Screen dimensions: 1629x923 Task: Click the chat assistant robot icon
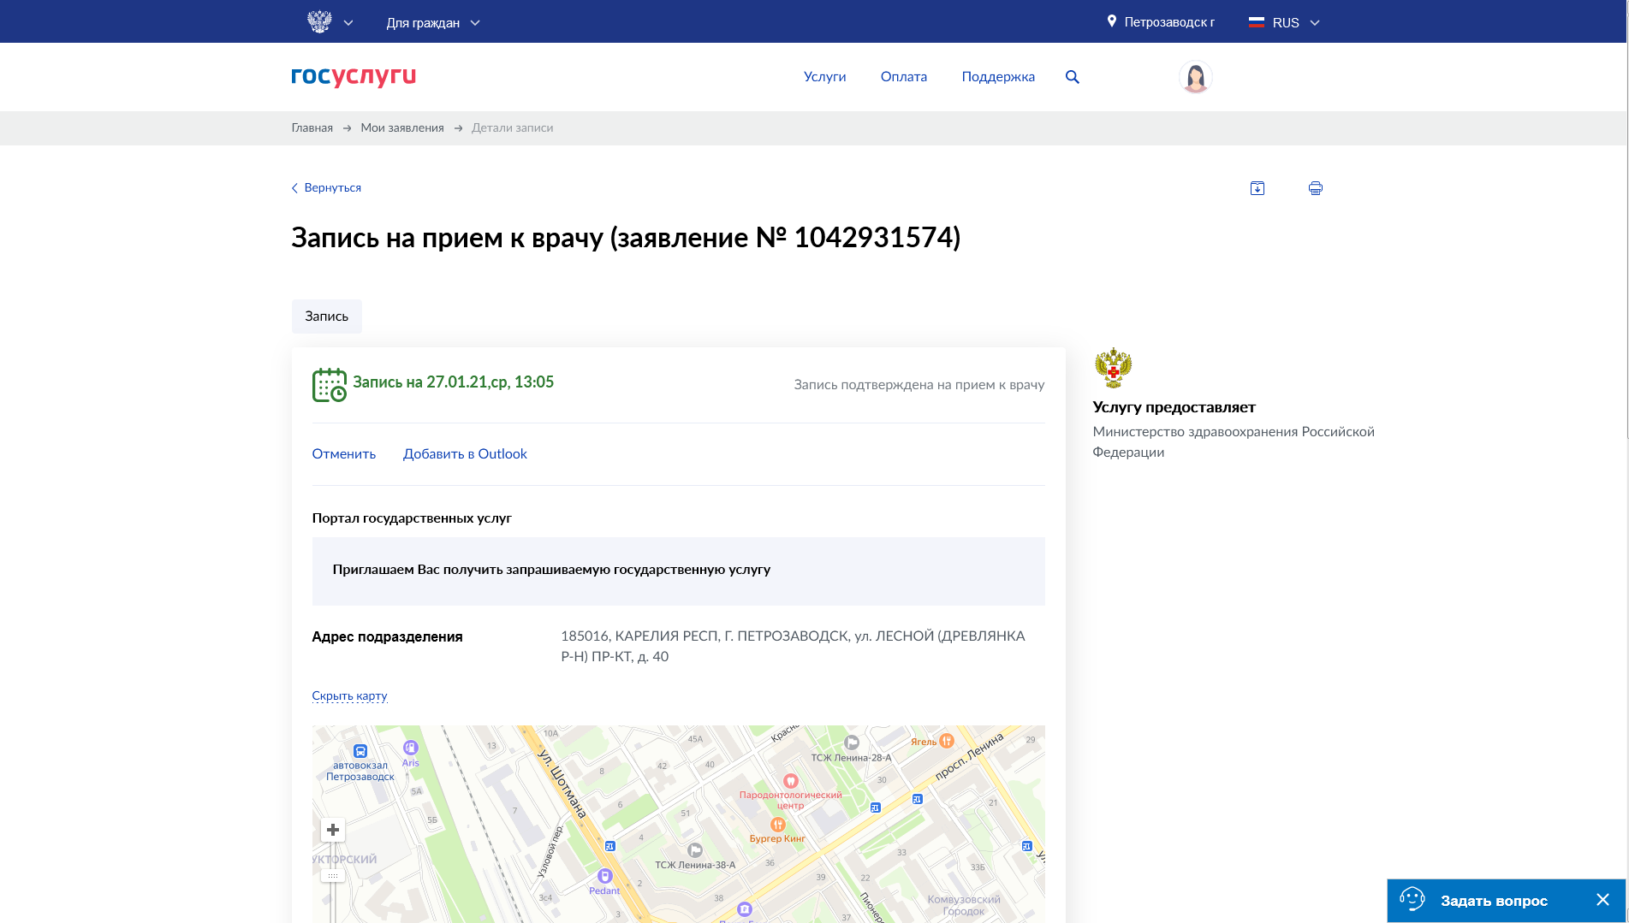tap(1412, 899)
